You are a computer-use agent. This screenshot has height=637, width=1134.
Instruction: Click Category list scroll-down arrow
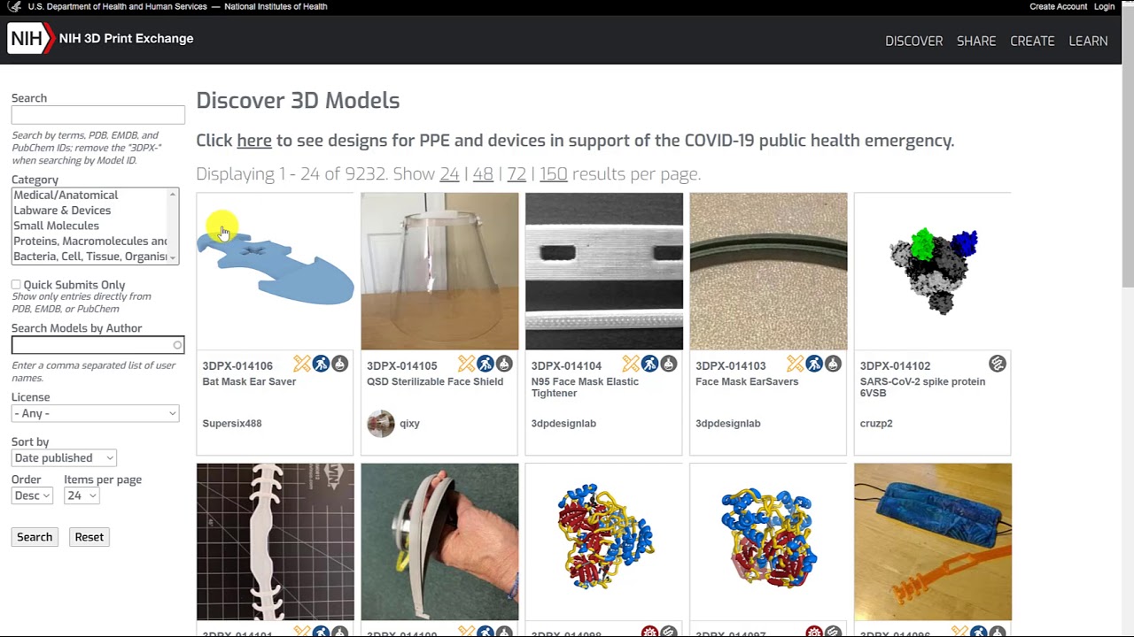[x=173, y=258]
